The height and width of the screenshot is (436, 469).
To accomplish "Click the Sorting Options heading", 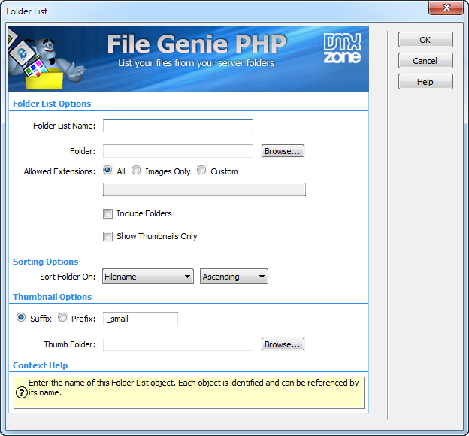I will click(x=45, y=262).
